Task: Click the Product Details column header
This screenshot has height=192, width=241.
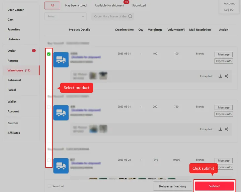Action: [79, 30]
